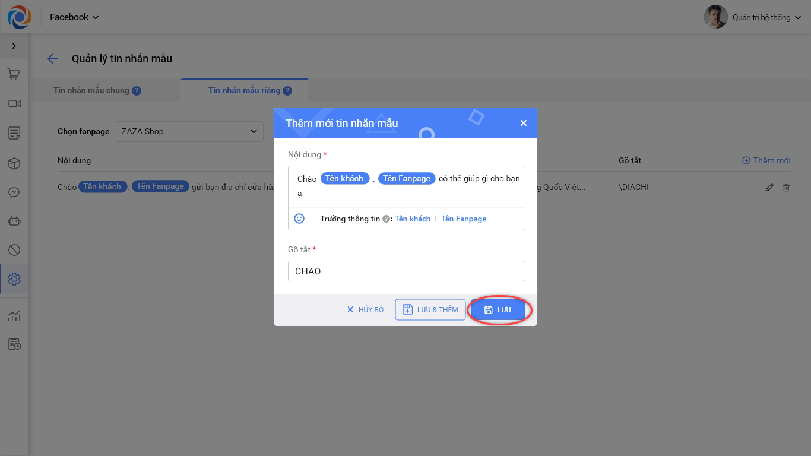Click the Tên khách chip in the table row

102,186
